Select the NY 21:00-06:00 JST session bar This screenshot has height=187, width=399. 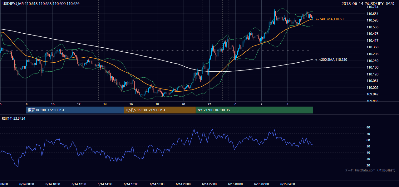[x=254, y=110]
